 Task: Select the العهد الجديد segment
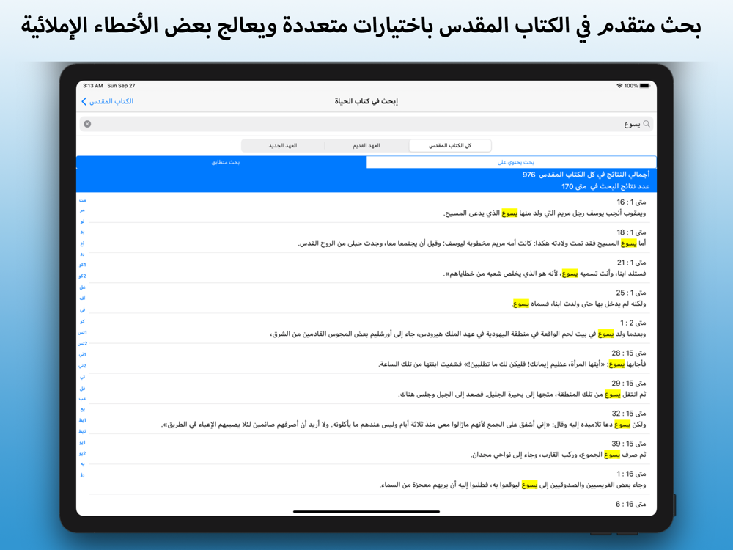click(x=283, y=145)
